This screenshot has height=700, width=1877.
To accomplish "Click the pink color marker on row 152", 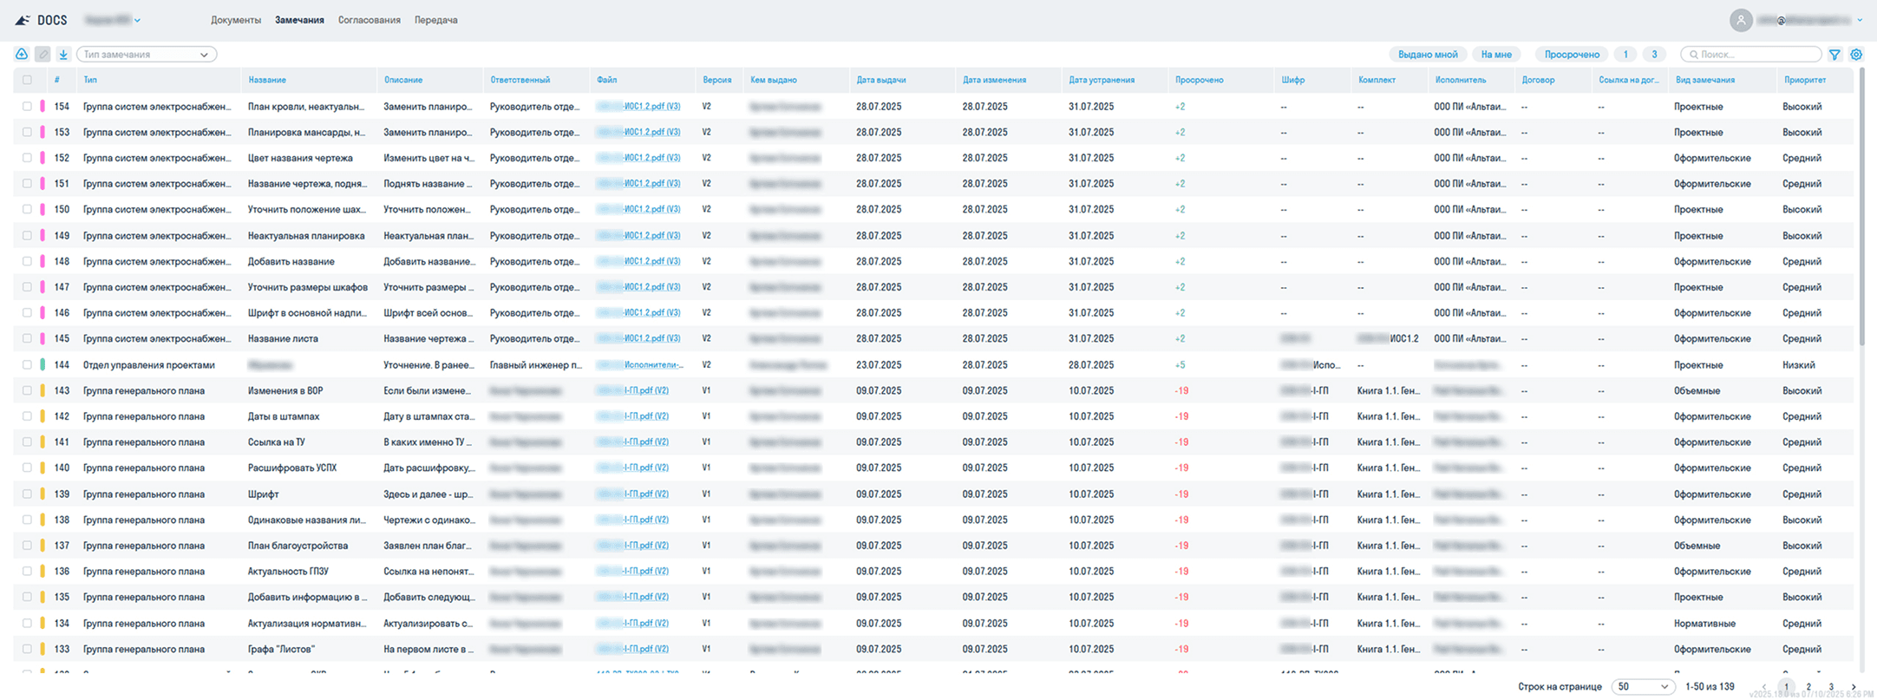I will [43, 158].
